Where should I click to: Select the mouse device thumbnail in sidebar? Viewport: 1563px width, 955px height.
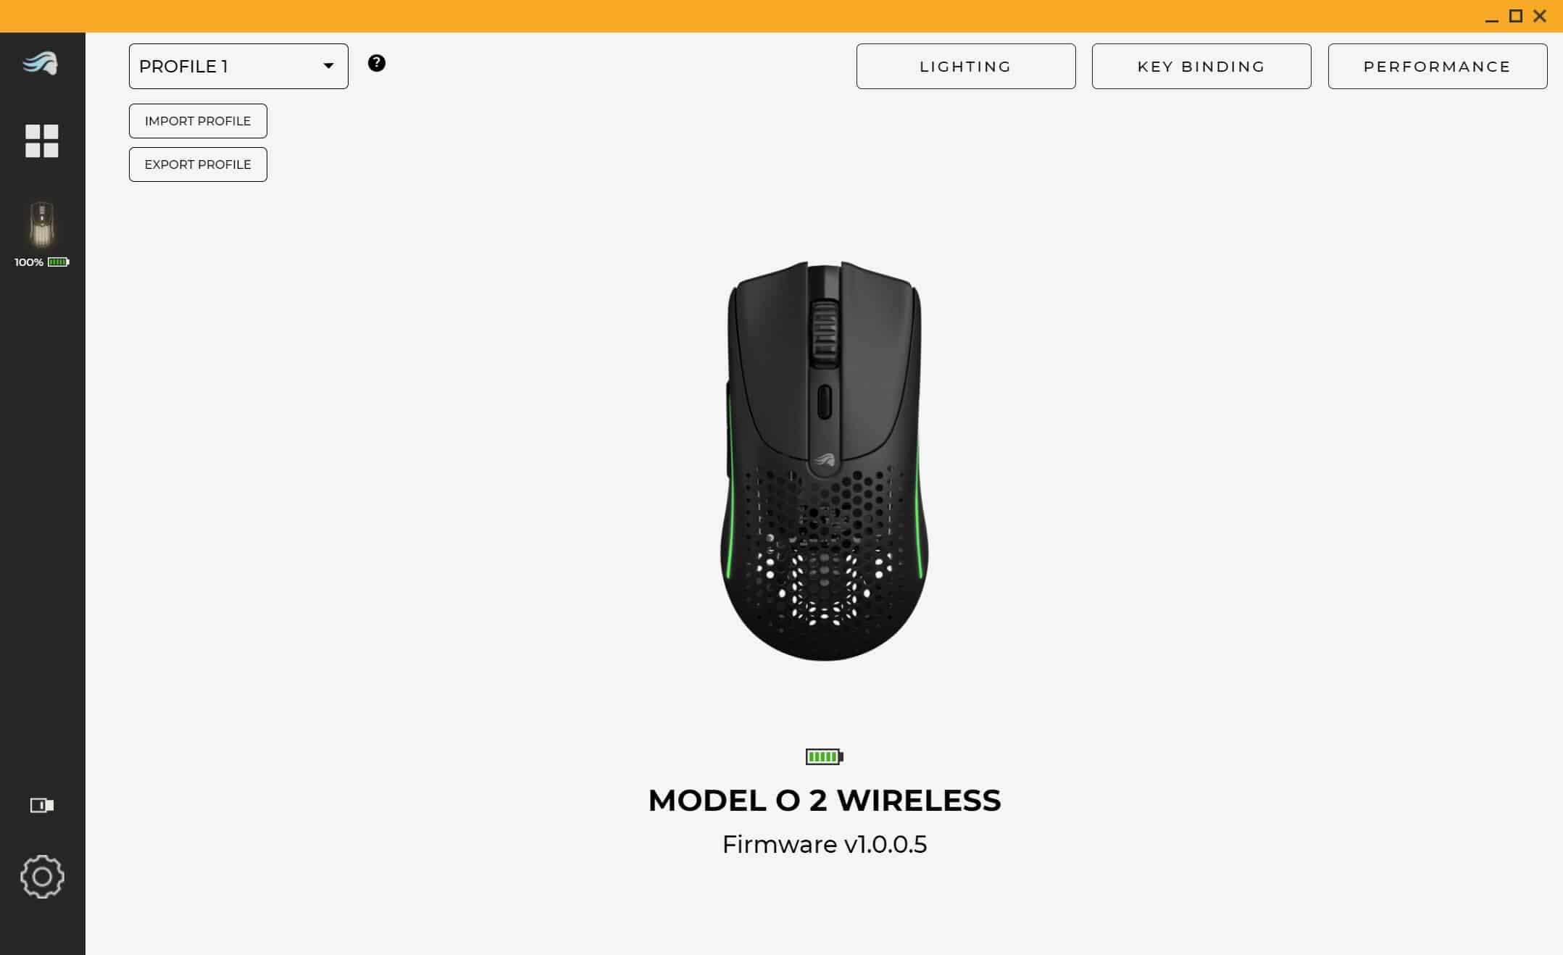coord(42,225)
